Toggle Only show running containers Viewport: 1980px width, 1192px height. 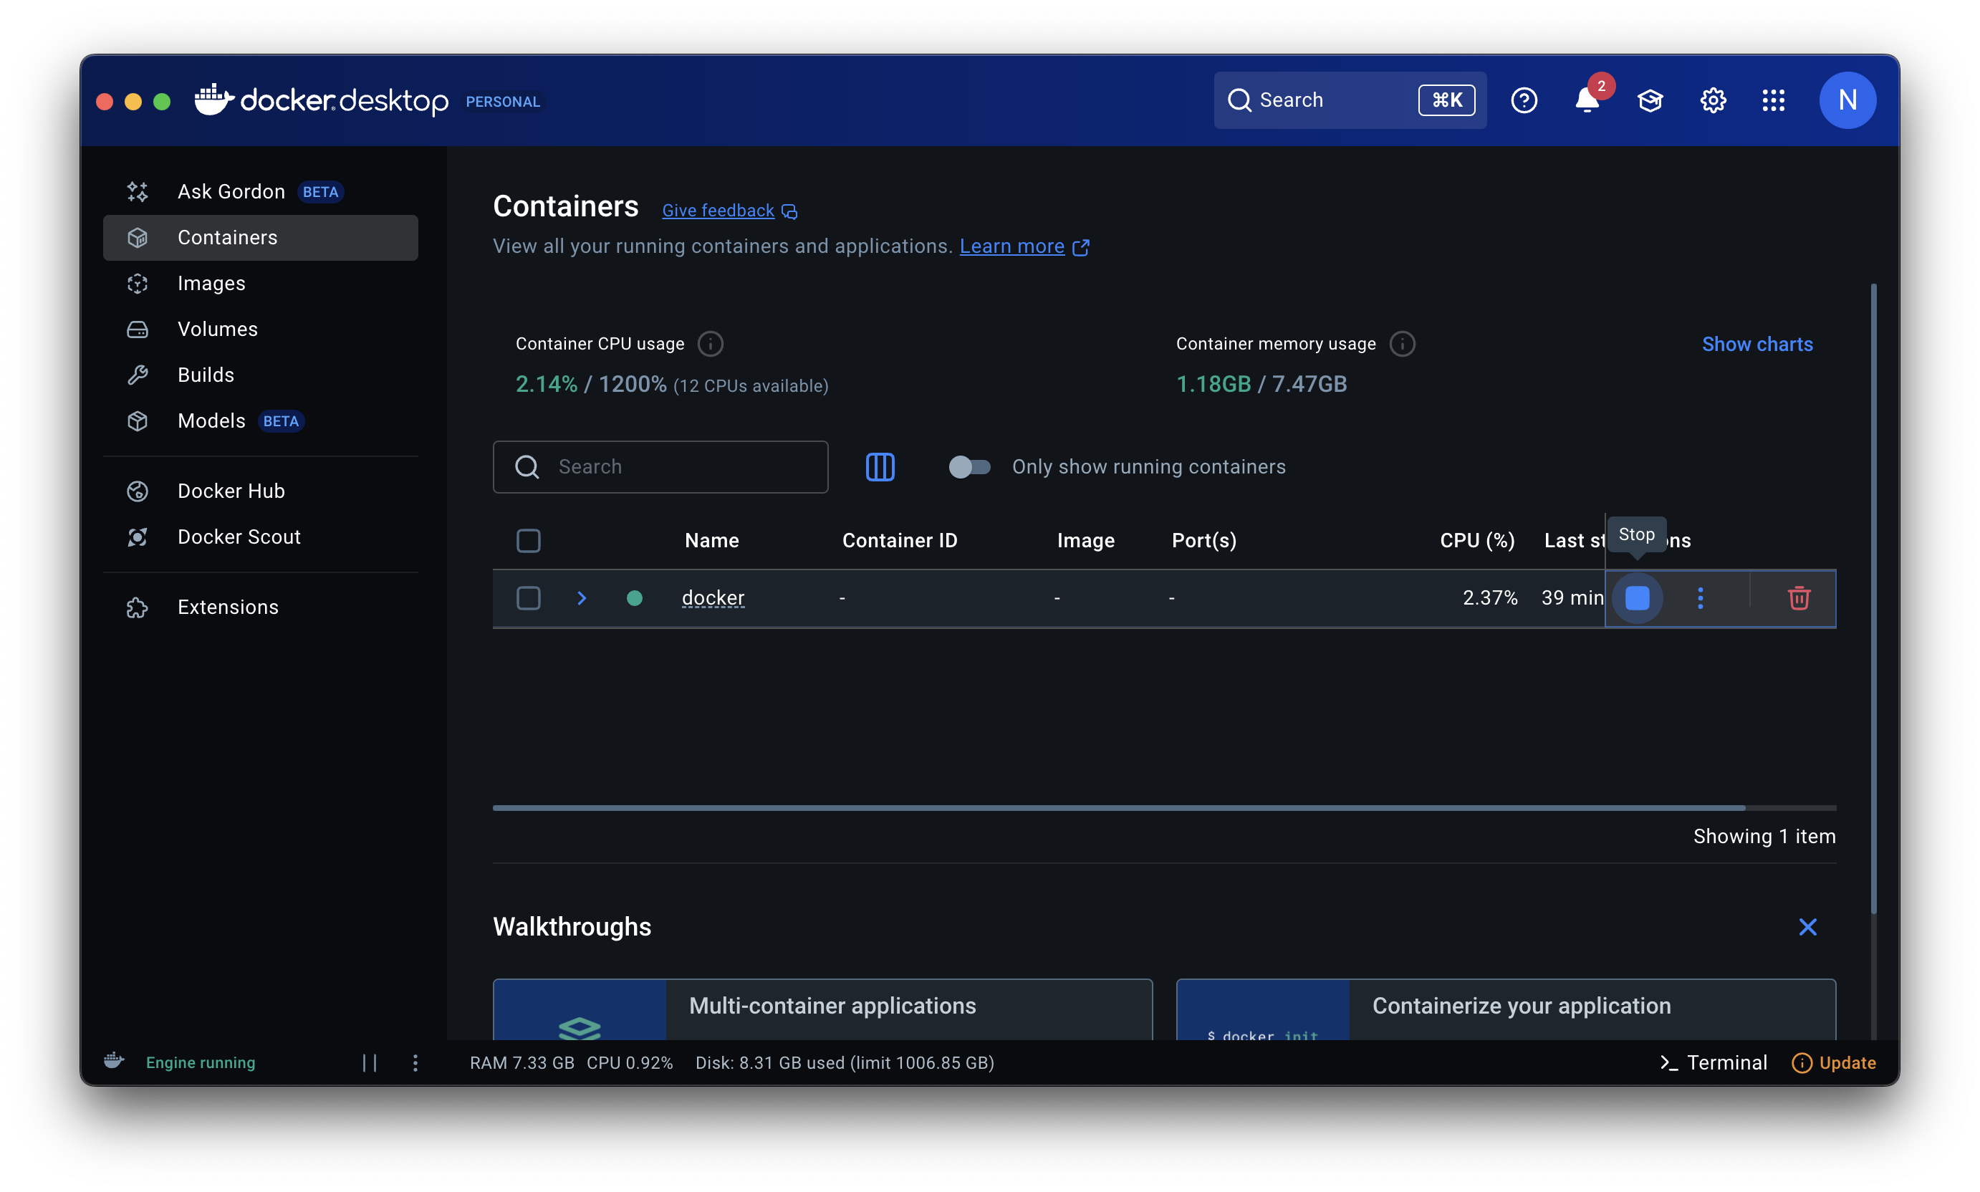click(x=969, y=466)
